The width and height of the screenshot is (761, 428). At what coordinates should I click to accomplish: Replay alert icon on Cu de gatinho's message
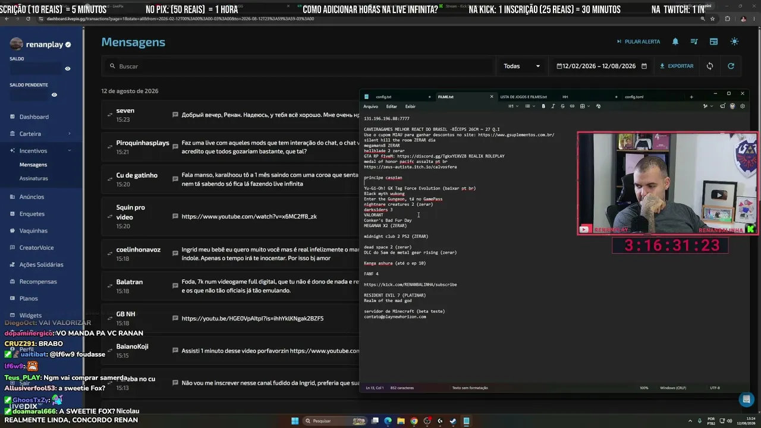(109, 180)
